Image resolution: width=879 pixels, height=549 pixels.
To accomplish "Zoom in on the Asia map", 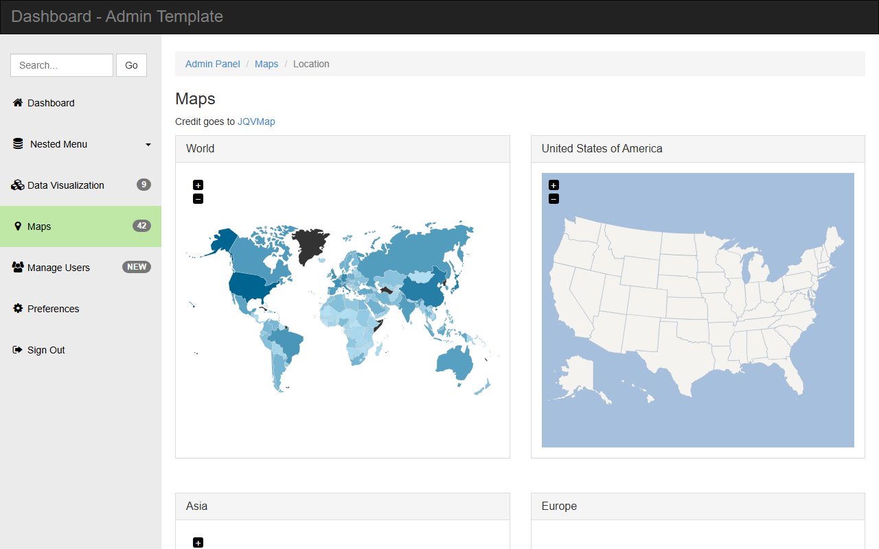I will [x=198, y=543].
